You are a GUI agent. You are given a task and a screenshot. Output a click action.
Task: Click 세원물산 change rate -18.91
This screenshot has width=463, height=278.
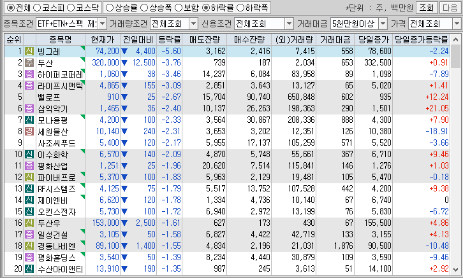tap(437, 131)
